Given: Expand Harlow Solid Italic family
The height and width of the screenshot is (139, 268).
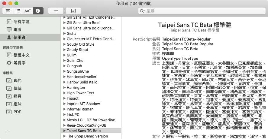Looking at the screenshot, I should pos(64,82).
